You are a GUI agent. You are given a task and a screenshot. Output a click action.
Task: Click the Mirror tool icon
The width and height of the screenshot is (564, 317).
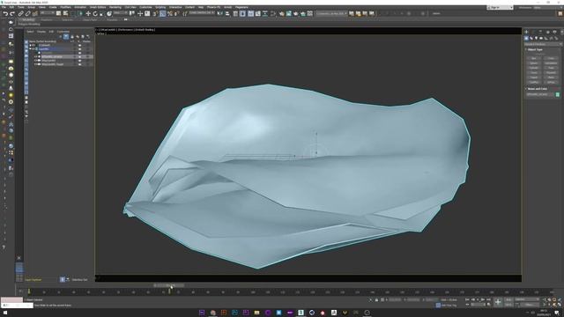click(x=219, y=13)
